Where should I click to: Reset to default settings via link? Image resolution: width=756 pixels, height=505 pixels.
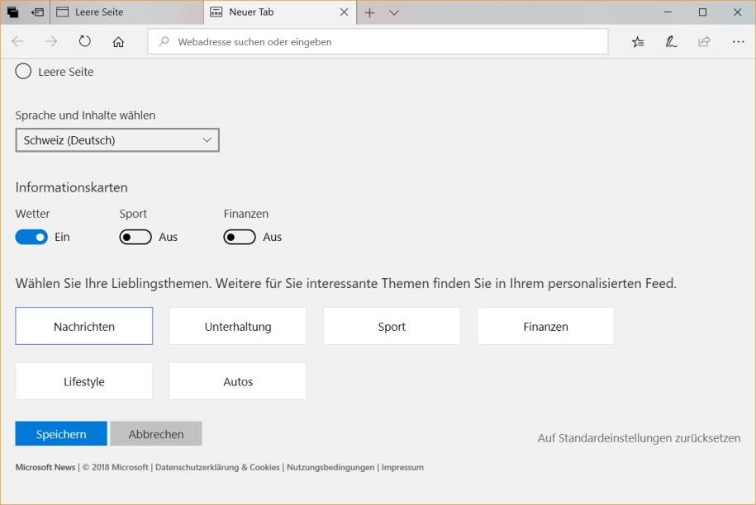pos(638,438)
